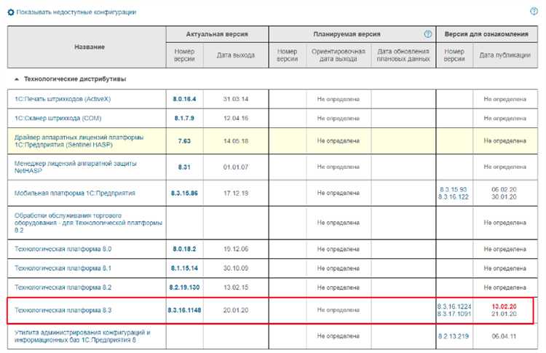Open Обработки обслуживания торгового оборудования link
This screenshot has height=353, width=546.
88,223
